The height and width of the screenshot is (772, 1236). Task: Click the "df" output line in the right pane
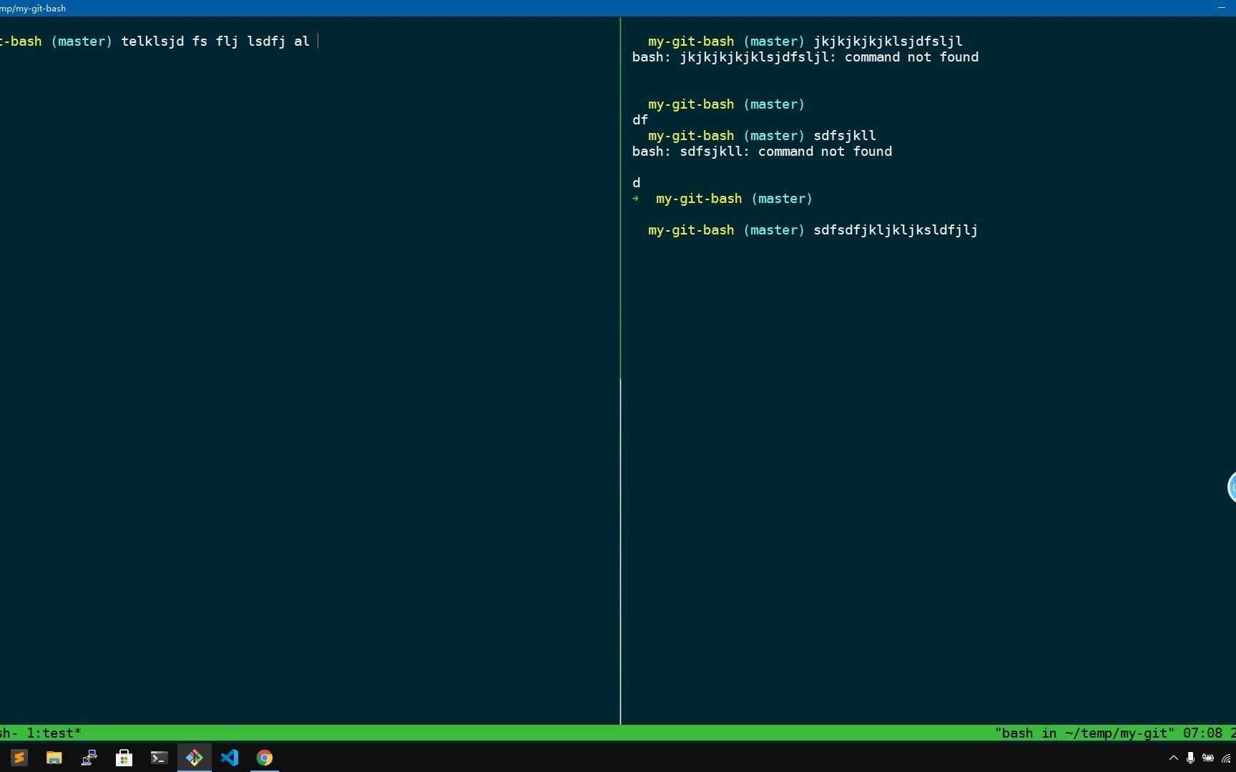click(x=640, y=120)
